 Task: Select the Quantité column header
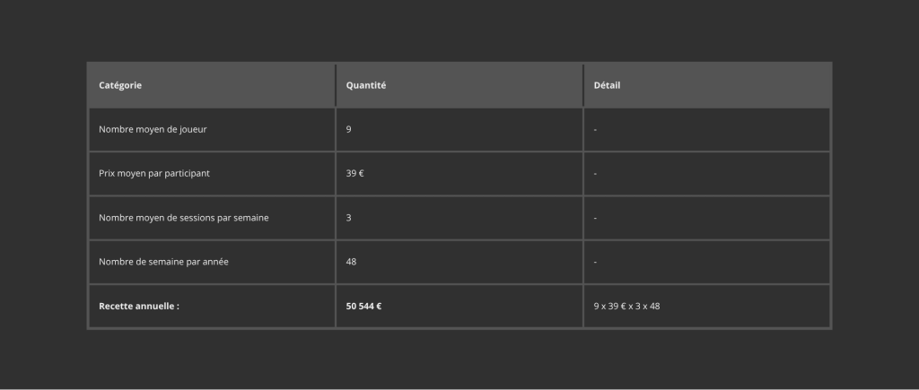coord(366,86)
